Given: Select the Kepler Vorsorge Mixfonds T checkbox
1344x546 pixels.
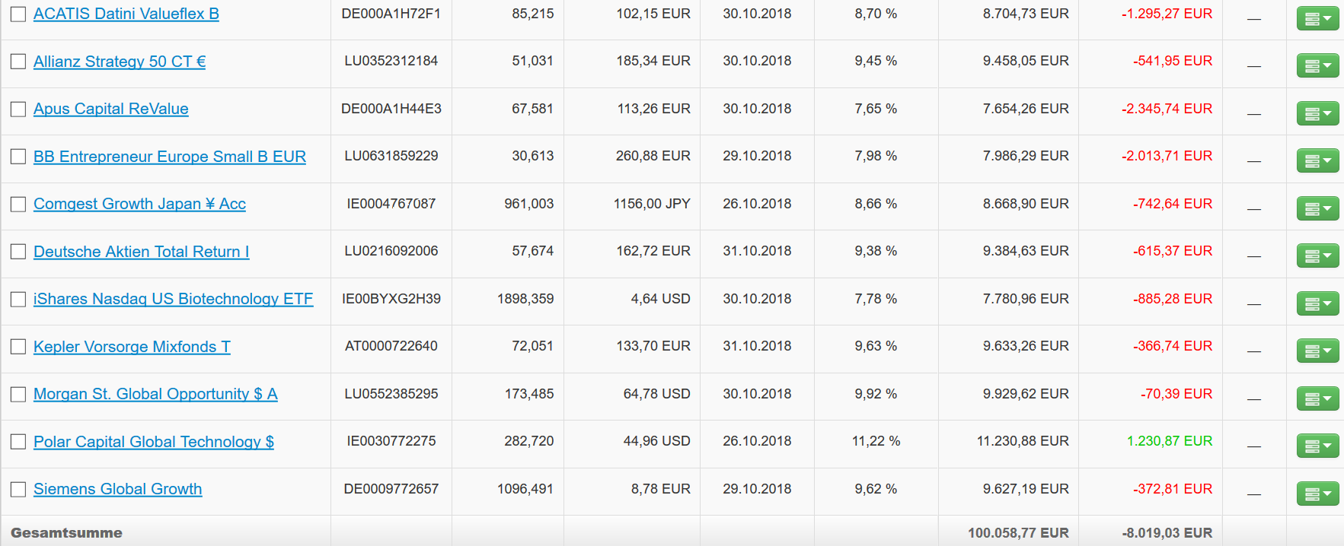Looking at the screenshot, I should point(18,347).
